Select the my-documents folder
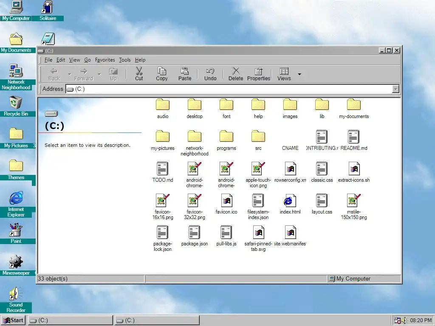 [354, 109]
